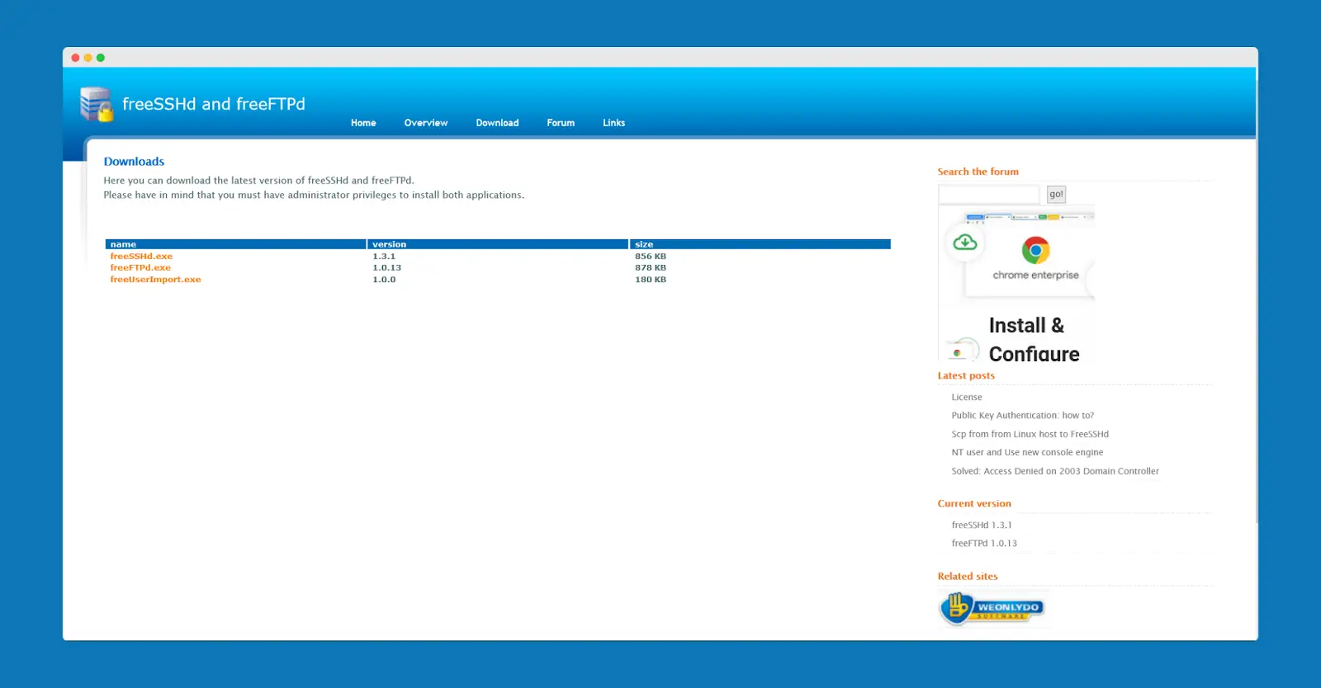Click the freeSSHd 1.3.1 current version link
Screen dimensions: 1321x688
981,525
